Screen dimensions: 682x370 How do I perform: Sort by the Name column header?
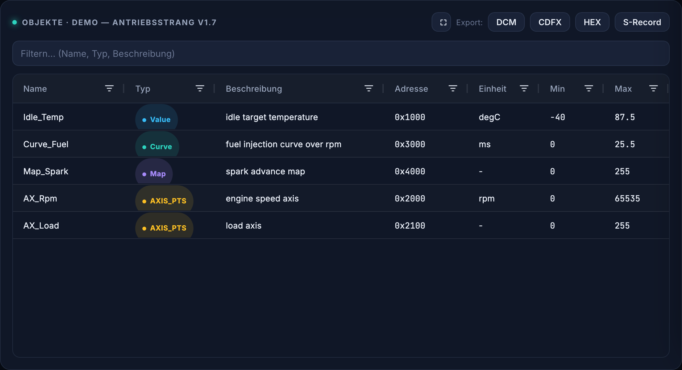tap(35, 89)
